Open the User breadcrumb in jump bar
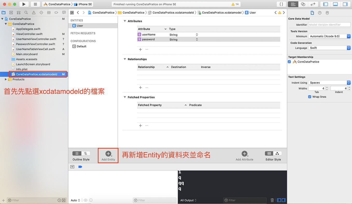This screenshot has width=352, height=204. coord(253,12)
